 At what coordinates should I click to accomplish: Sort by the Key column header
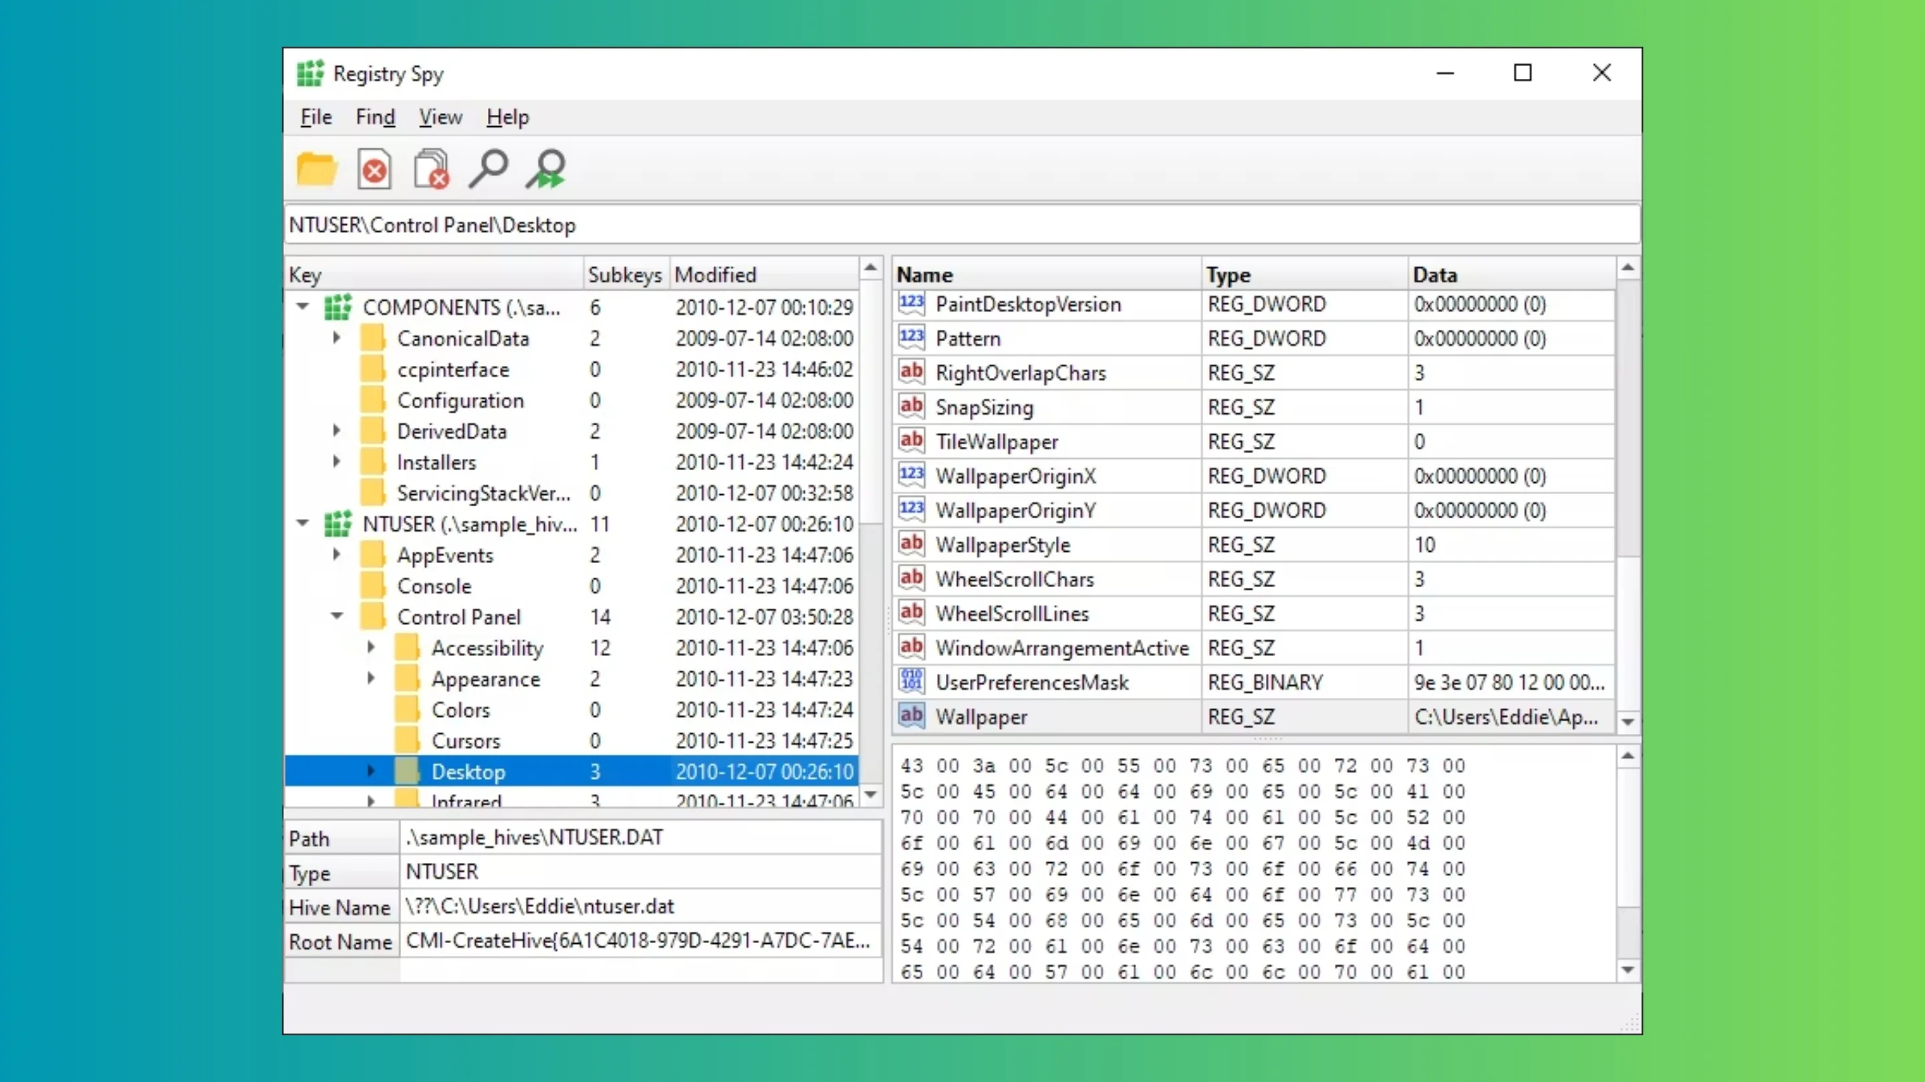point(433,275)
